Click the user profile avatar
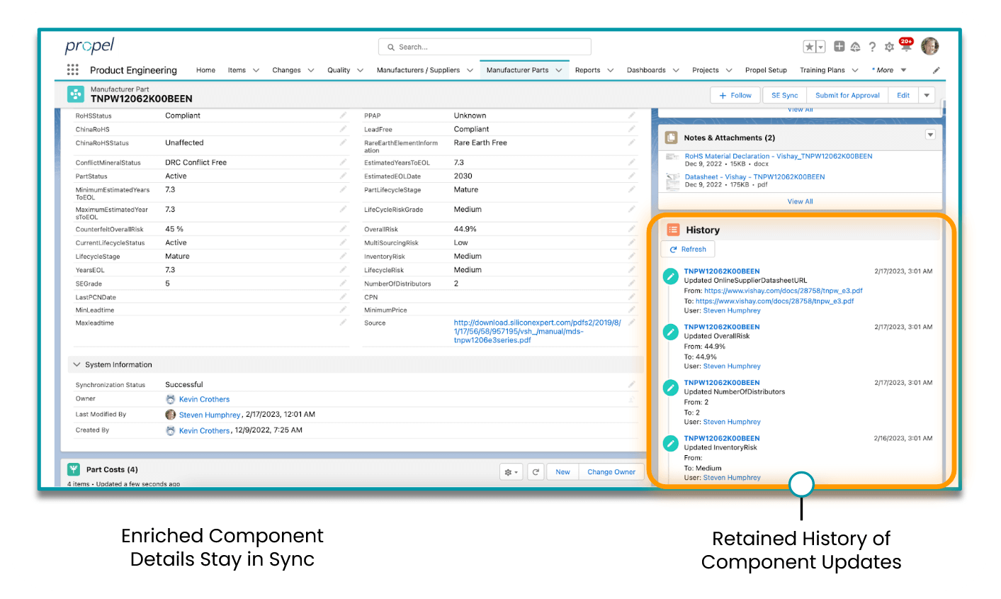The image size is (1001, 599). [929, 46]
